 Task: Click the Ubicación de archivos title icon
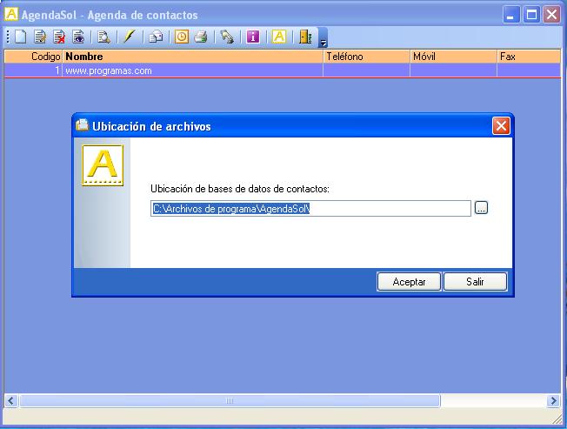(82, 125)
